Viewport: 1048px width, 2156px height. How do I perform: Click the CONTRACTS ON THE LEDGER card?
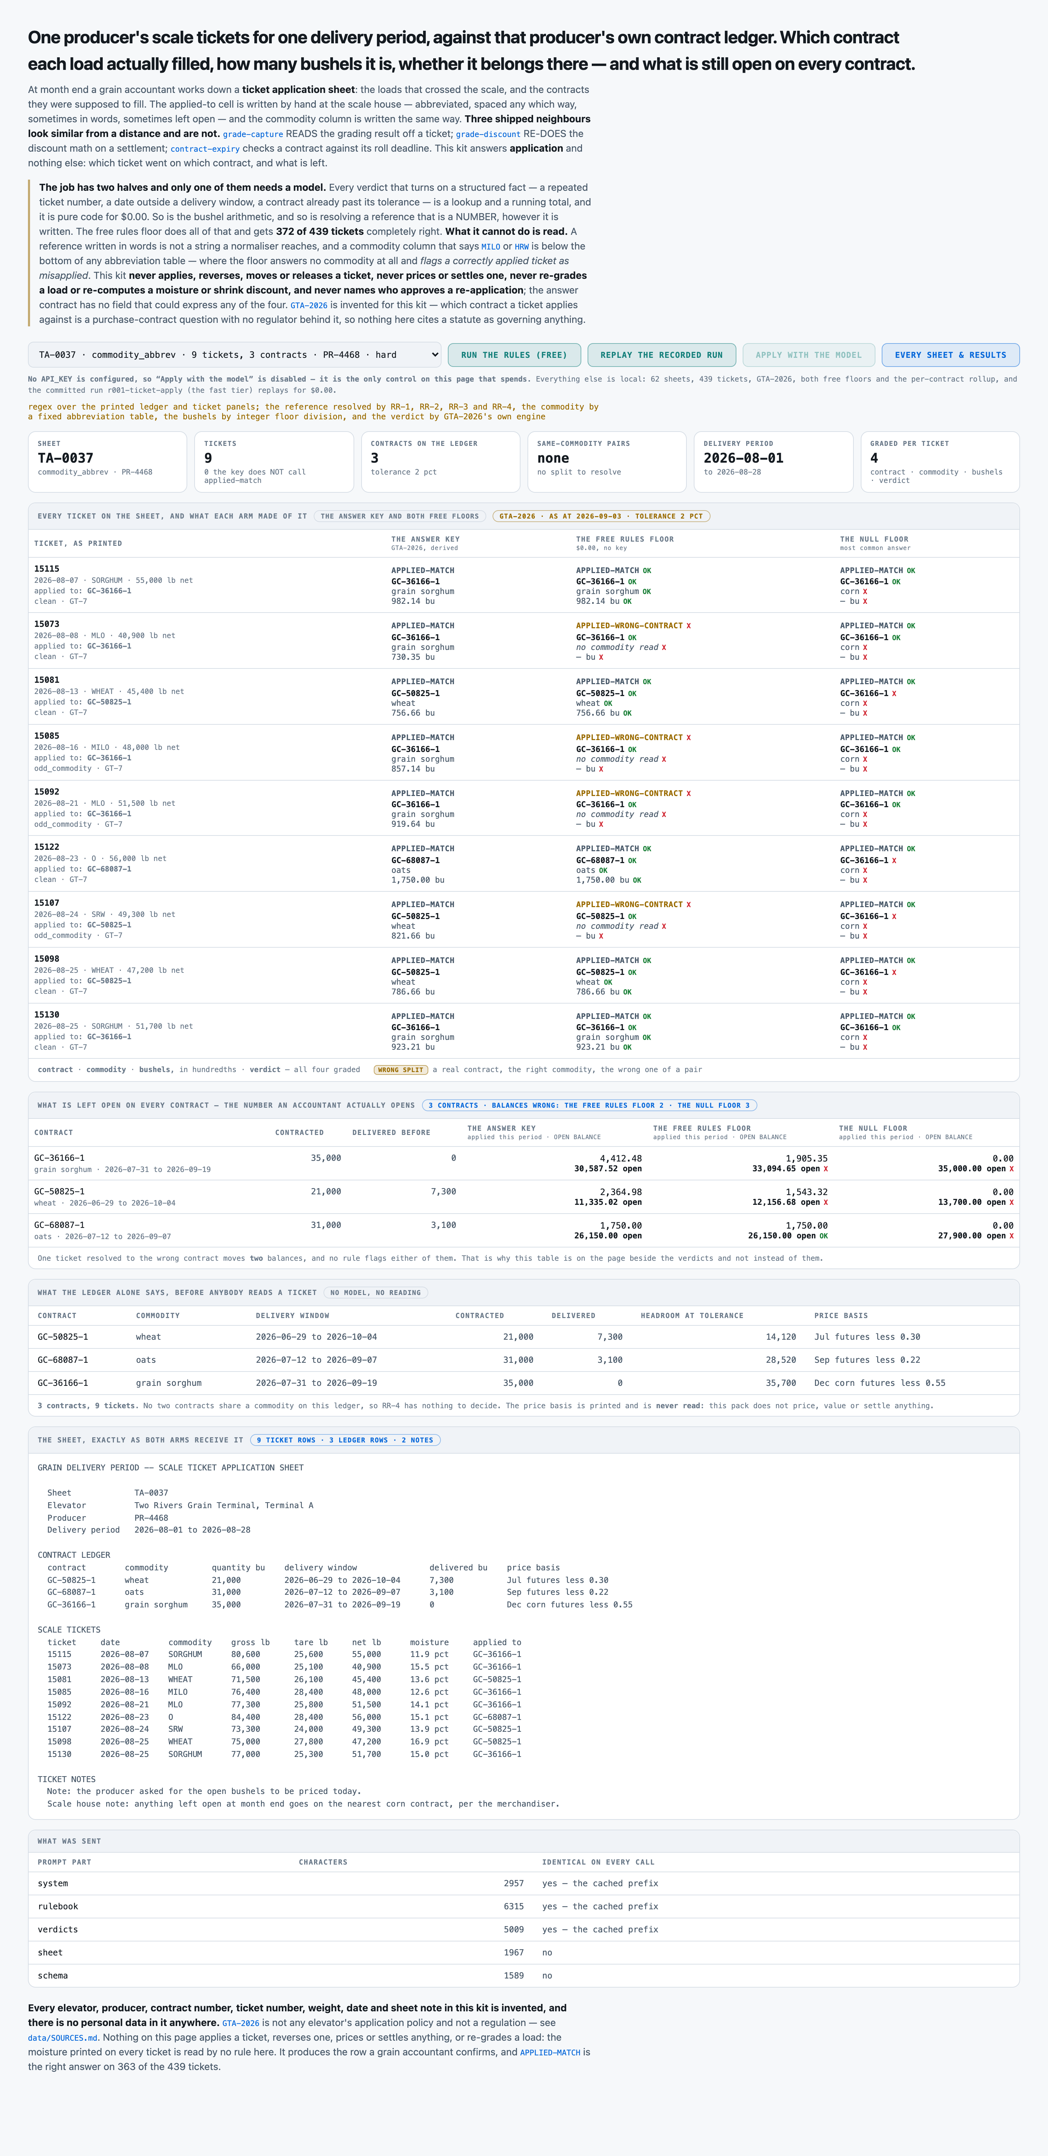click(441, 462)
